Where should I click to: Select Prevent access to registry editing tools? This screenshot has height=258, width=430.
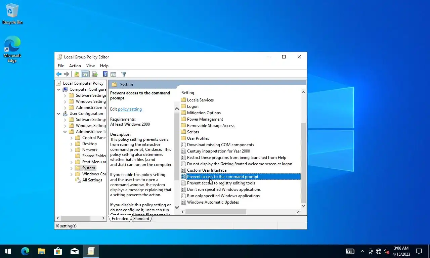click(221, 183)
